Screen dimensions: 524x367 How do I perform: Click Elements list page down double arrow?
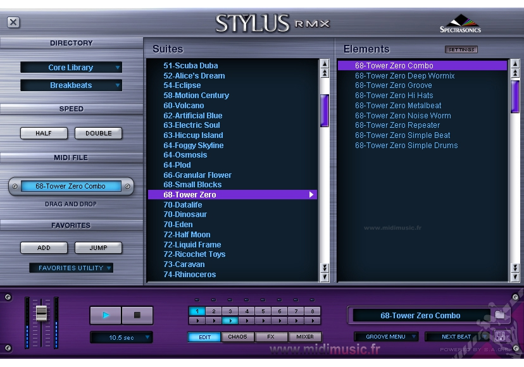(x=515, y=268)
